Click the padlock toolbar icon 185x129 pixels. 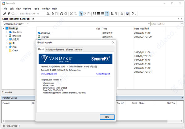coord(122,14)
